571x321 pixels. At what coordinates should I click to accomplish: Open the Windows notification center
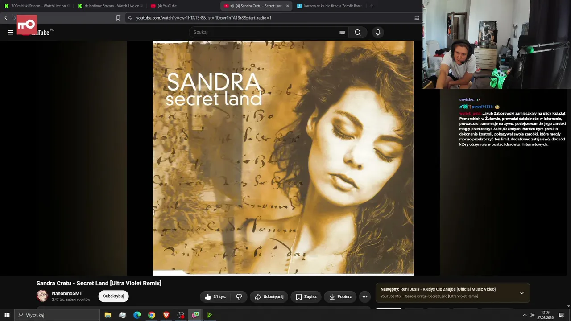coord(562,315)
